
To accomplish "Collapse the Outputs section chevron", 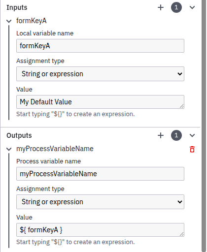I will click(x=192, y=135).
